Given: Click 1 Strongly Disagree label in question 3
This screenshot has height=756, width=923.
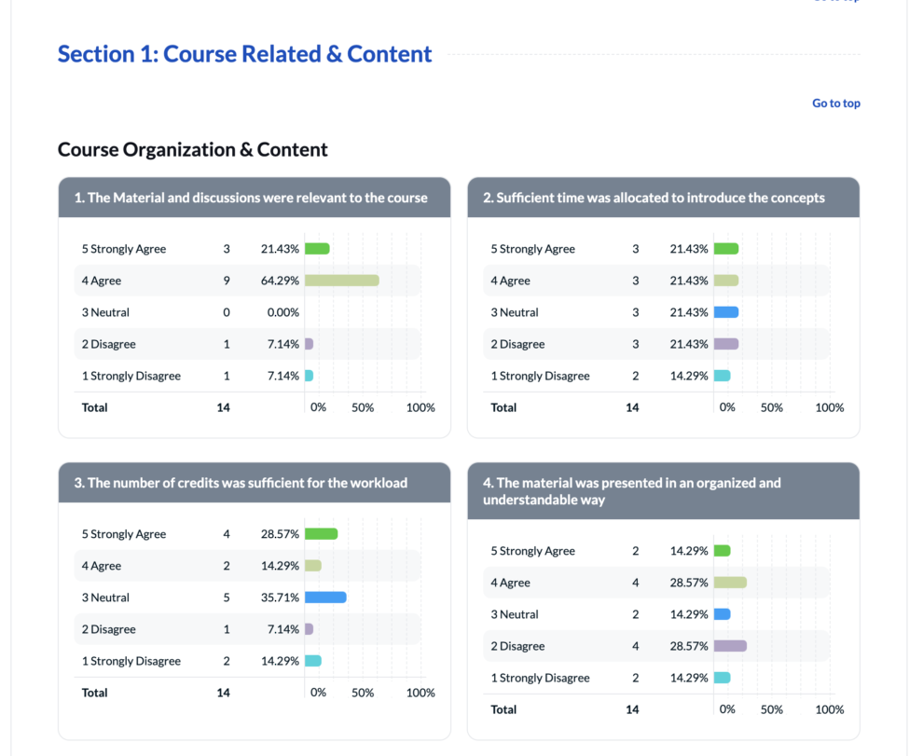Looking at the screenshot, I should (x=131, y=661).
